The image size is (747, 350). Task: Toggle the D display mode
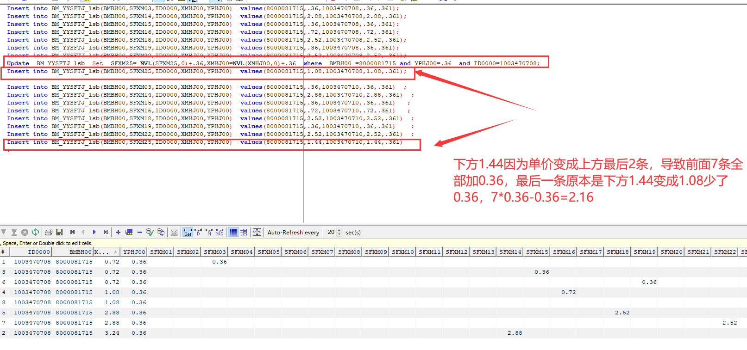click(198, 232)
